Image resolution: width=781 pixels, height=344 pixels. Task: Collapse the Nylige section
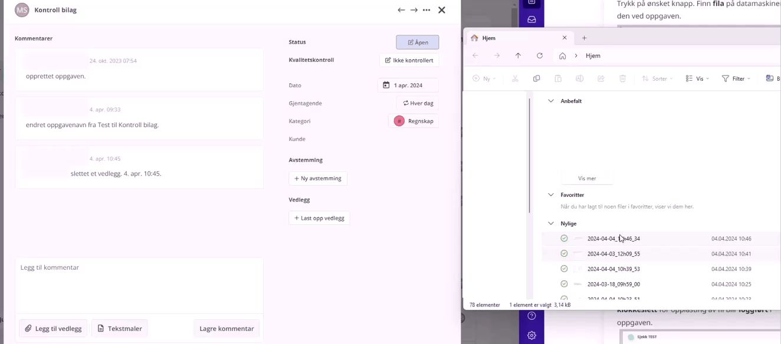click(551, 223)
